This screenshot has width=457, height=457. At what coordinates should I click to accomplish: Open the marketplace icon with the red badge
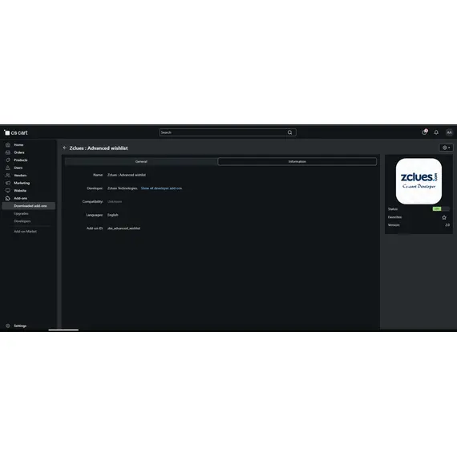[425, 132]
